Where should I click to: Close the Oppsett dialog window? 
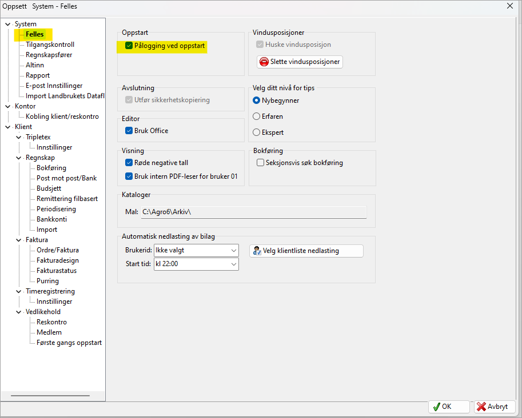pos(510,6)
